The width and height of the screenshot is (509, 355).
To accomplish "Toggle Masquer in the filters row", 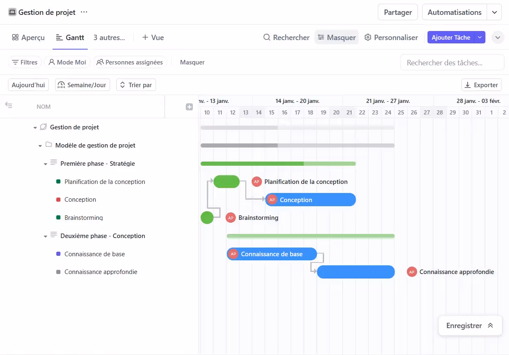I will pos(192,62).
